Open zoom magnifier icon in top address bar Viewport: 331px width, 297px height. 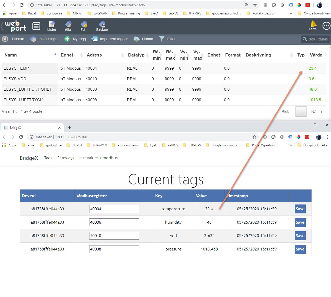click(x=247, y=5)
